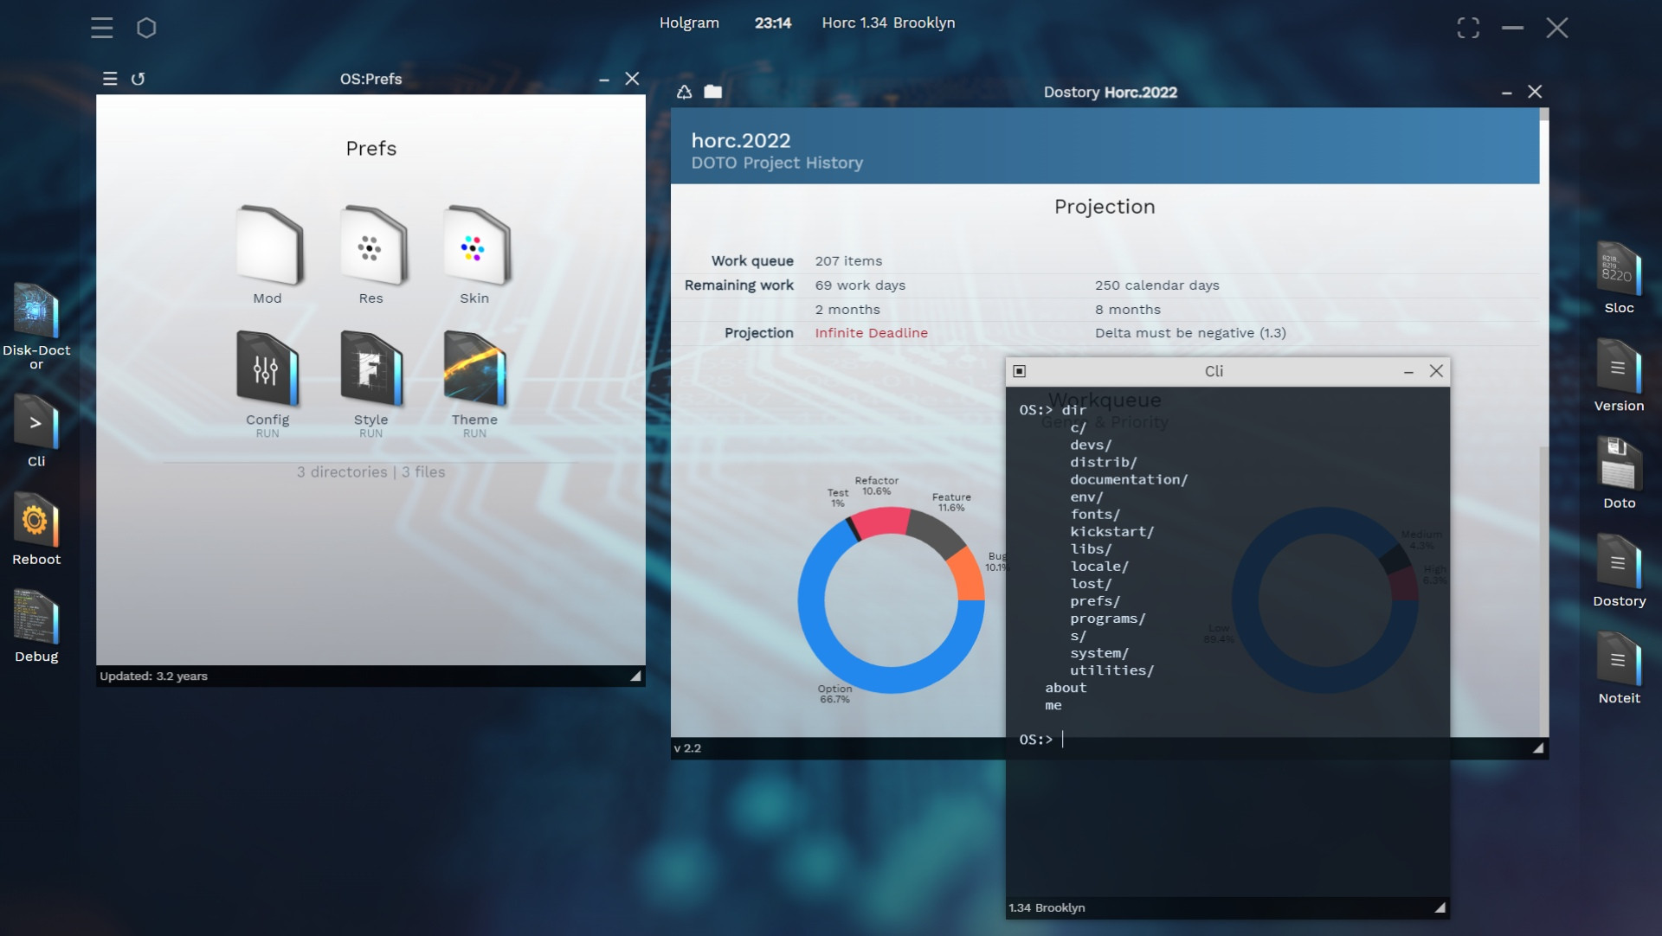Click the folder icon in Dostory toolbar
Screen dimensions: 1662x936
[712, 92]
